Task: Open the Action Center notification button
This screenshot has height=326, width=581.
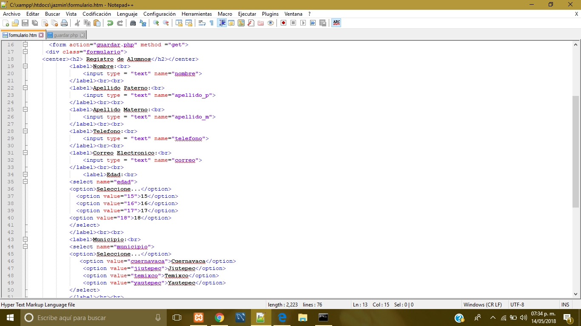Action: point(567,317)
